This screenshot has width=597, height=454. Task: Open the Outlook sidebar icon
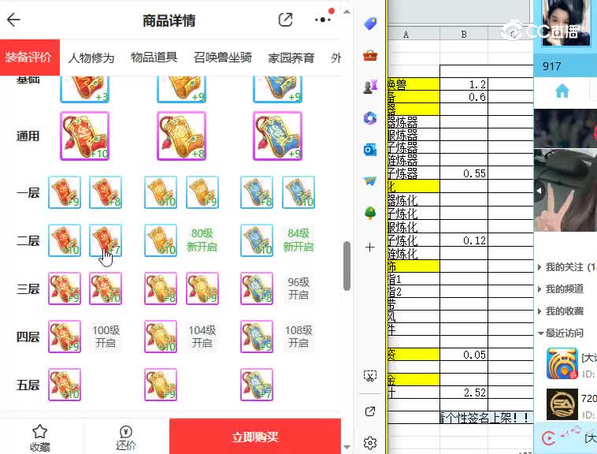(x=370, y=150)
